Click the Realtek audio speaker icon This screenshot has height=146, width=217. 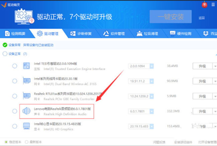[27, 111]
